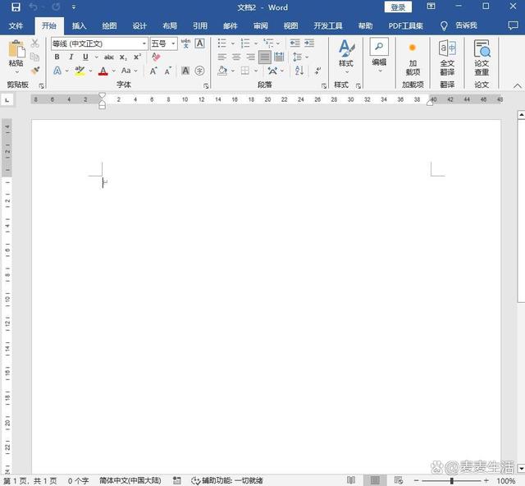Decrease indent icon

pyautogui.click(x=294, y=43)
